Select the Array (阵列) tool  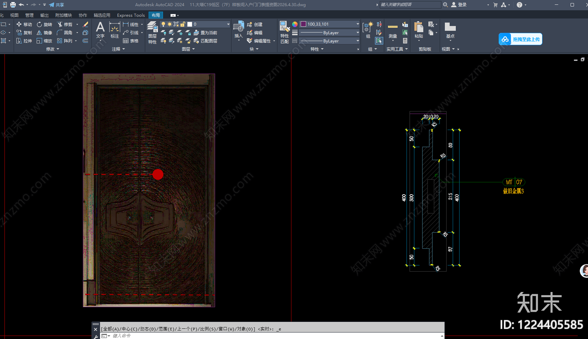coord(65,41)
